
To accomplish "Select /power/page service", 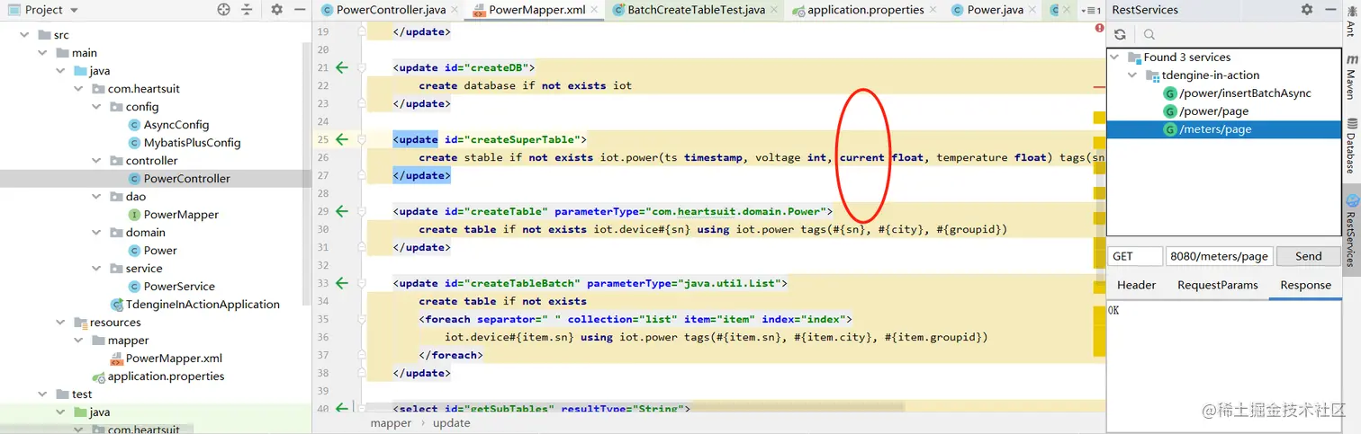I will [x=1206, y=111].
